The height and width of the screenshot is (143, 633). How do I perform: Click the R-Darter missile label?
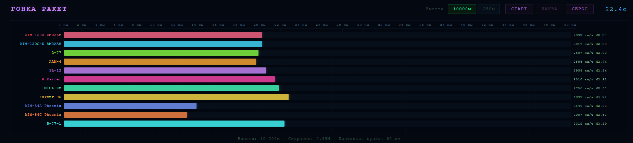(51, 79)
